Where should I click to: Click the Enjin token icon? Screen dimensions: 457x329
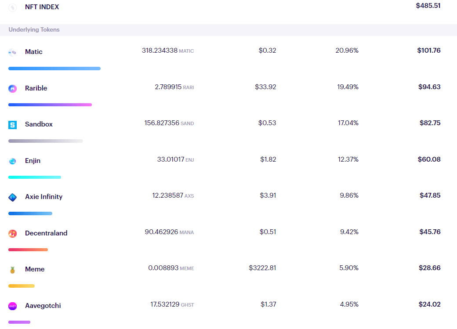(12, 160)
